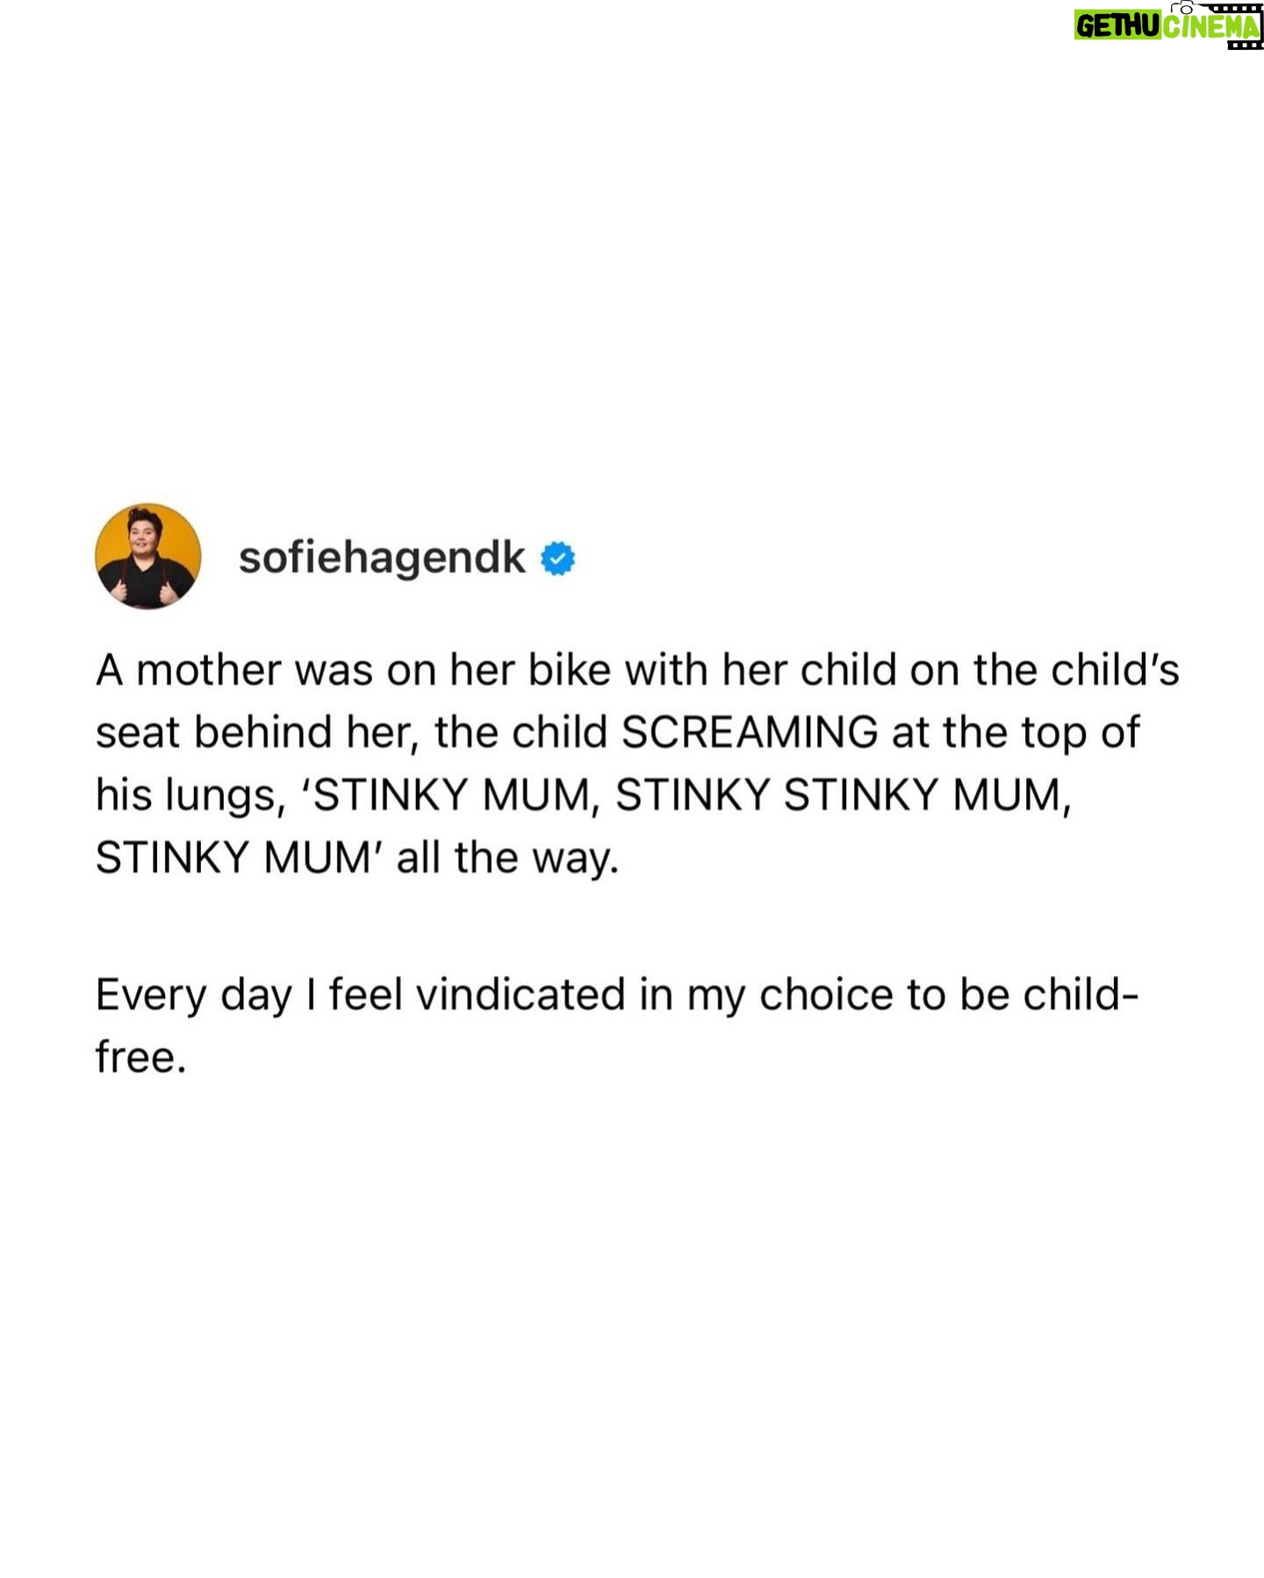Click the word 'vindicated'
Viewport: 1264px width, 1578px height.
click(x=520, y=995)
